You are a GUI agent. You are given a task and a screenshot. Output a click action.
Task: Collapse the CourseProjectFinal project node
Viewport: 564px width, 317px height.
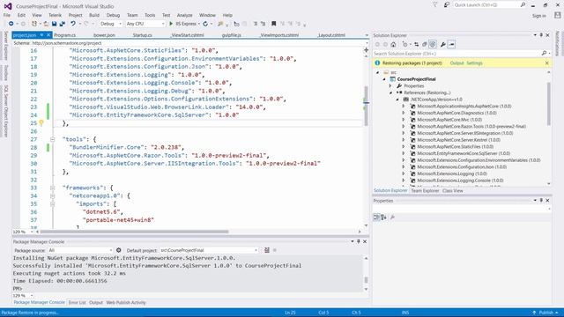[x=384, y=79]
